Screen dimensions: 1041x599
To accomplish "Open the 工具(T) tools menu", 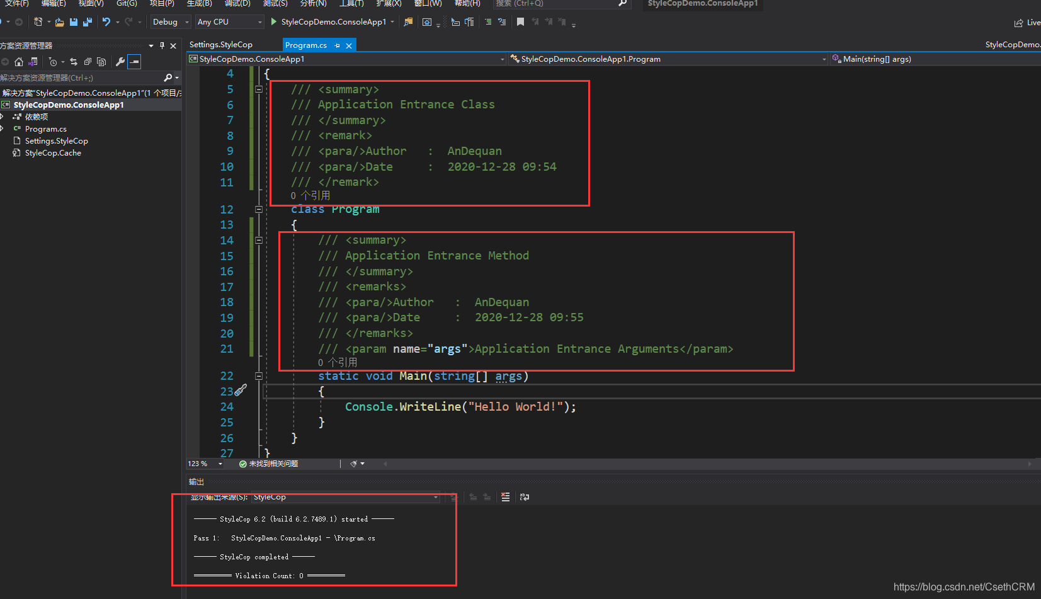I will [x=351, y=4].
